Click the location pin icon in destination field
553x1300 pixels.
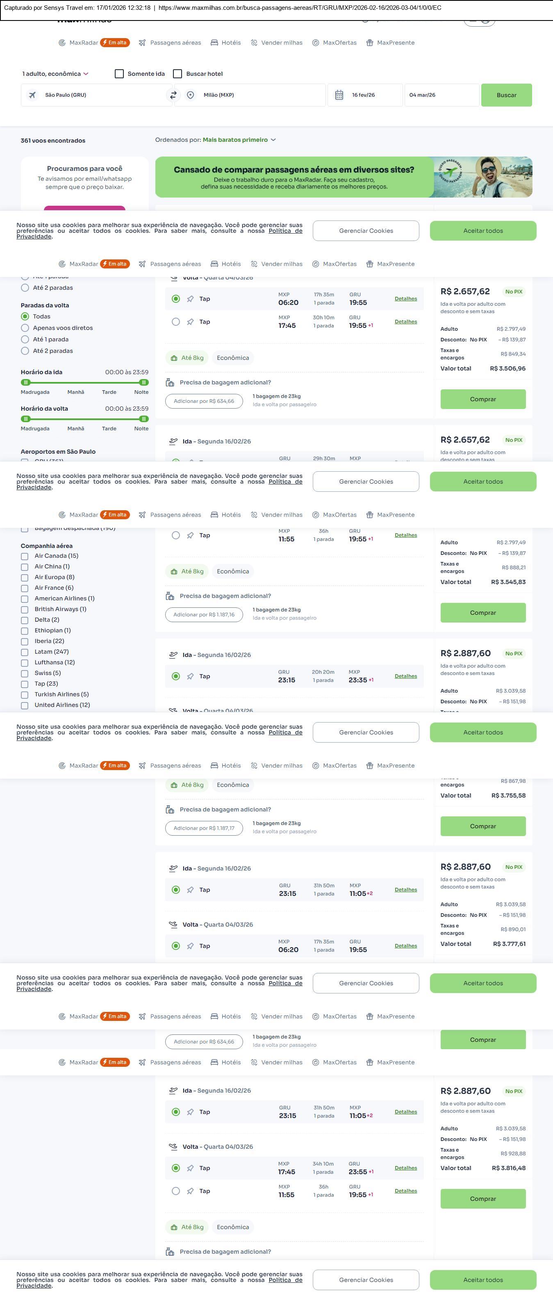(x=190, y=95)
